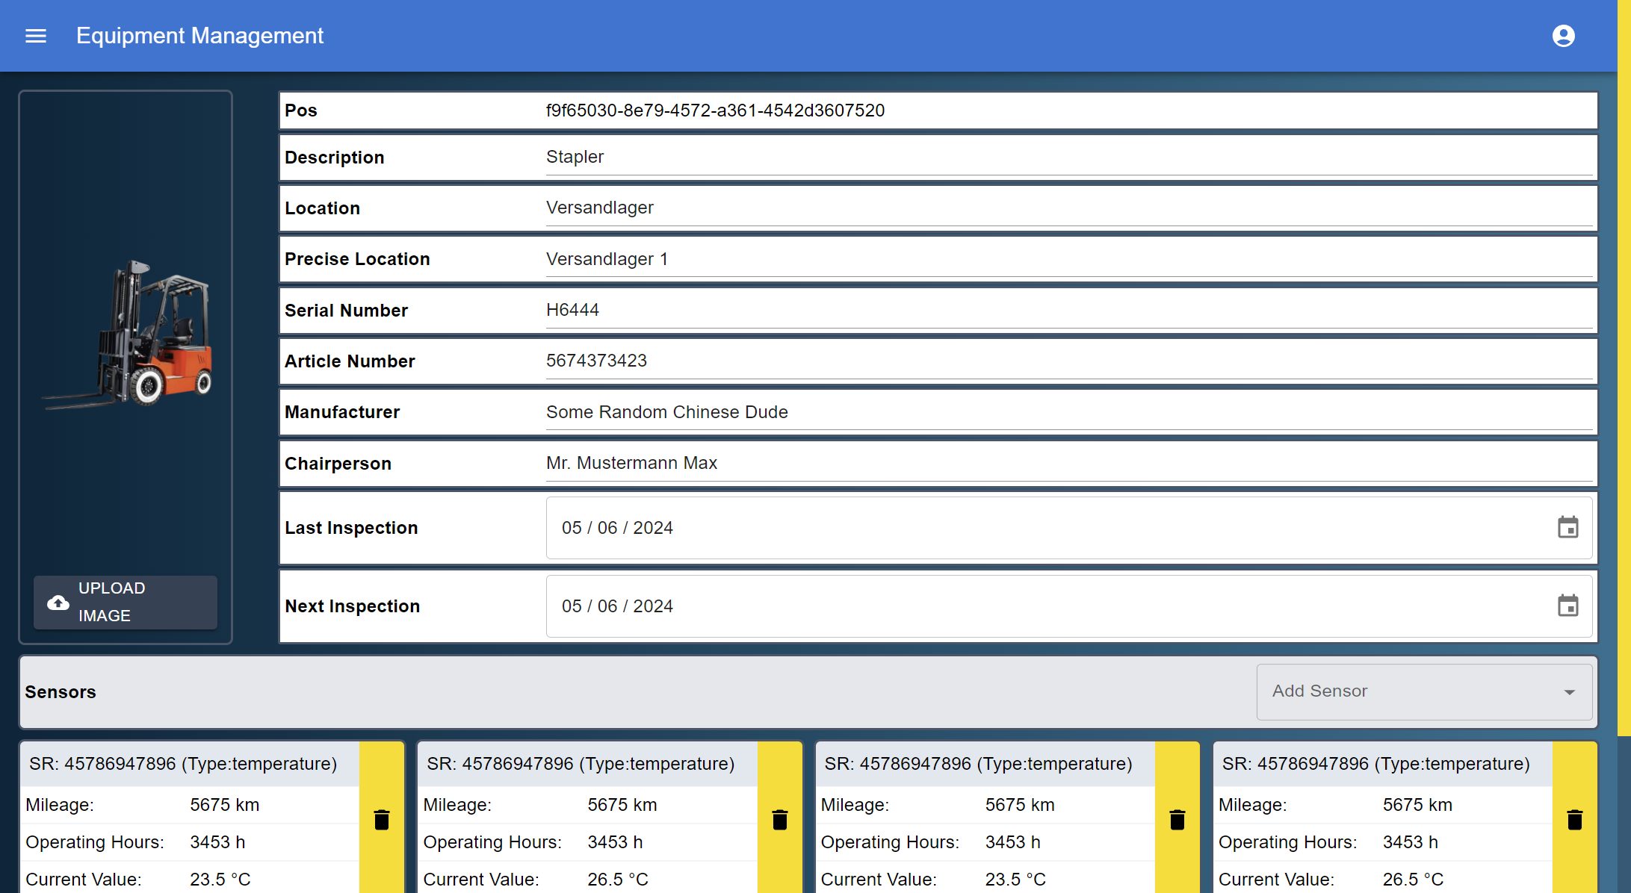The width and height of the screenshot is (1631, 893).
Task: Click the yellow vertical page scrollbar
Action: pyautogui.click(x=1624, y=367)
